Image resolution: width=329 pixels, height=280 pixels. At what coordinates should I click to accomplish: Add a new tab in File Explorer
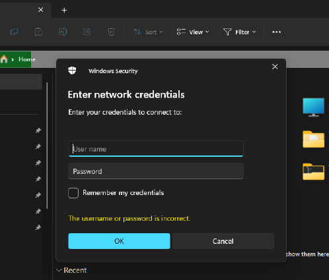64,11
